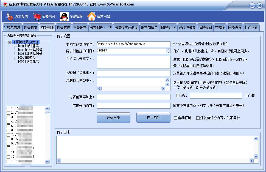
Task: Click right arrow of 过滤掉（内容中） scrollbar
Action: [x=163, y=88]
